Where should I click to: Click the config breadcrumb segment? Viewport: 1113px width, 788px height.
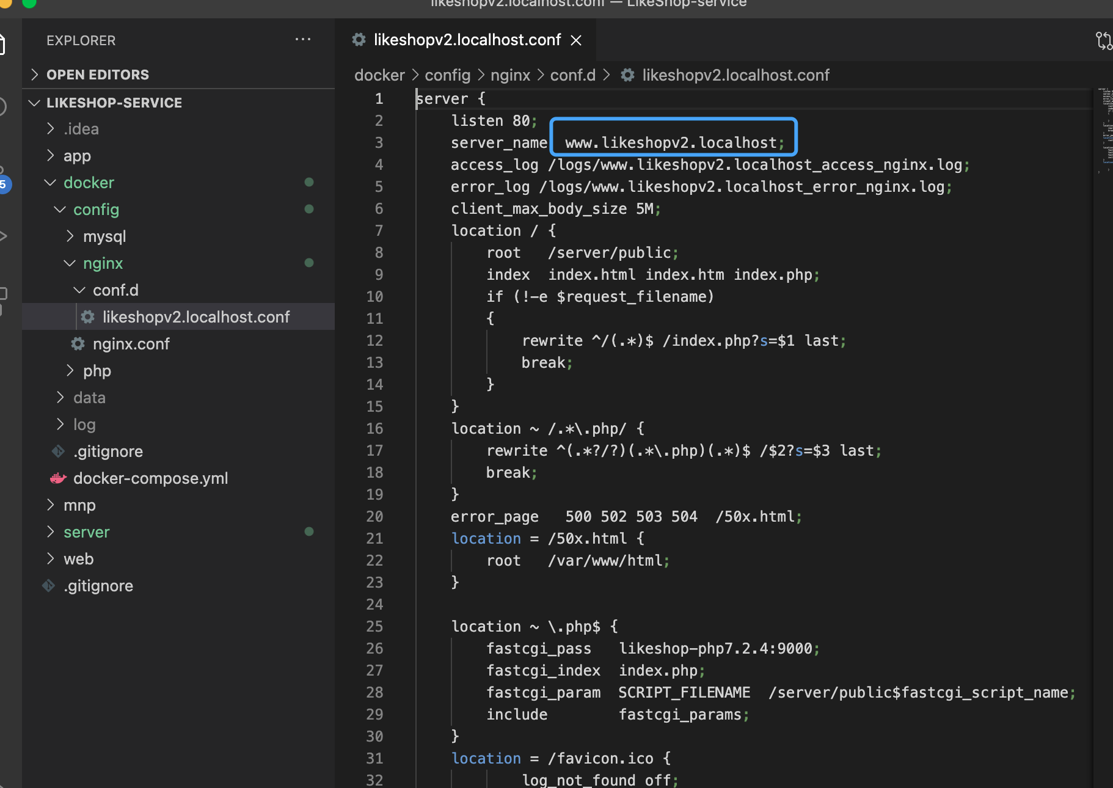pyautogui.click(x=448, y=75)
